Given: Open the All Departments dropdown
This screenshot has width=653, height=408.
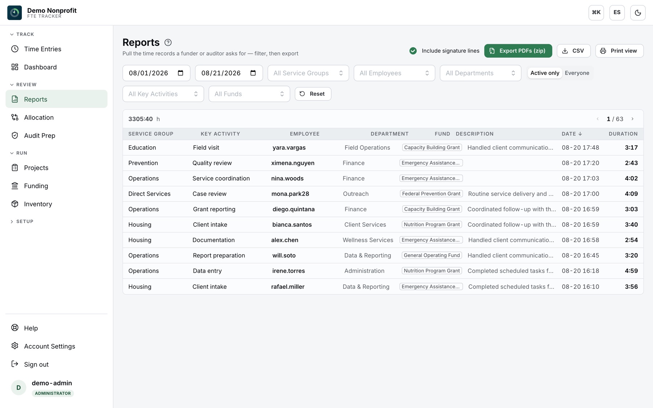Looking at the screenshot, I should [480, 73].
